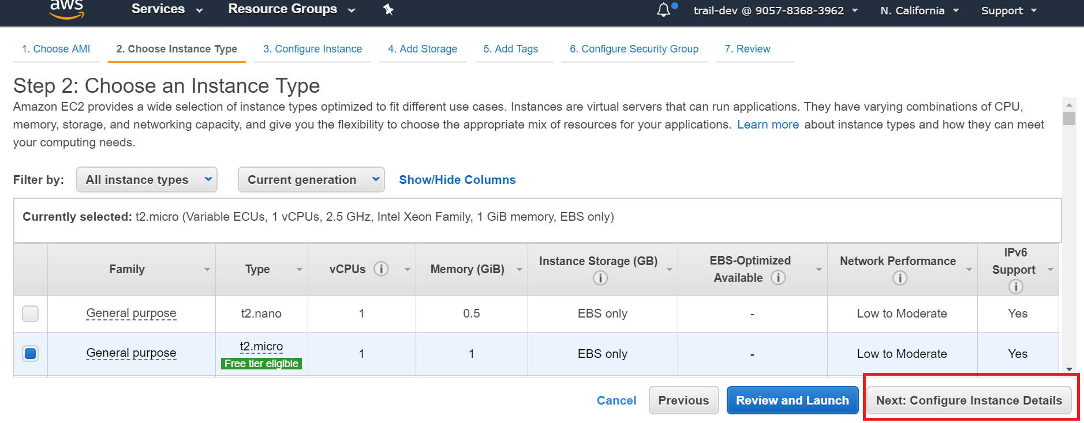The width and height of the screenshot is (1084, 423).
Task: Switch to the 4. Add Storage tab
Action: point(422,49)
